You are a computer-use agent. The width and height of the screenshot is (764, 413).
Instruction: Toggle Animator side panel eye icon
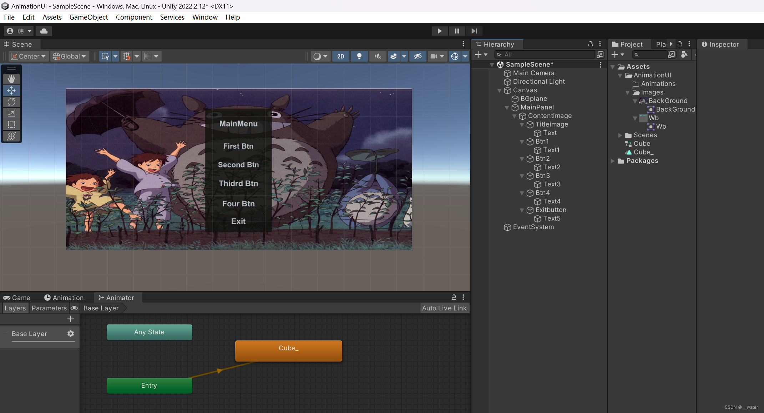(74, 308)
